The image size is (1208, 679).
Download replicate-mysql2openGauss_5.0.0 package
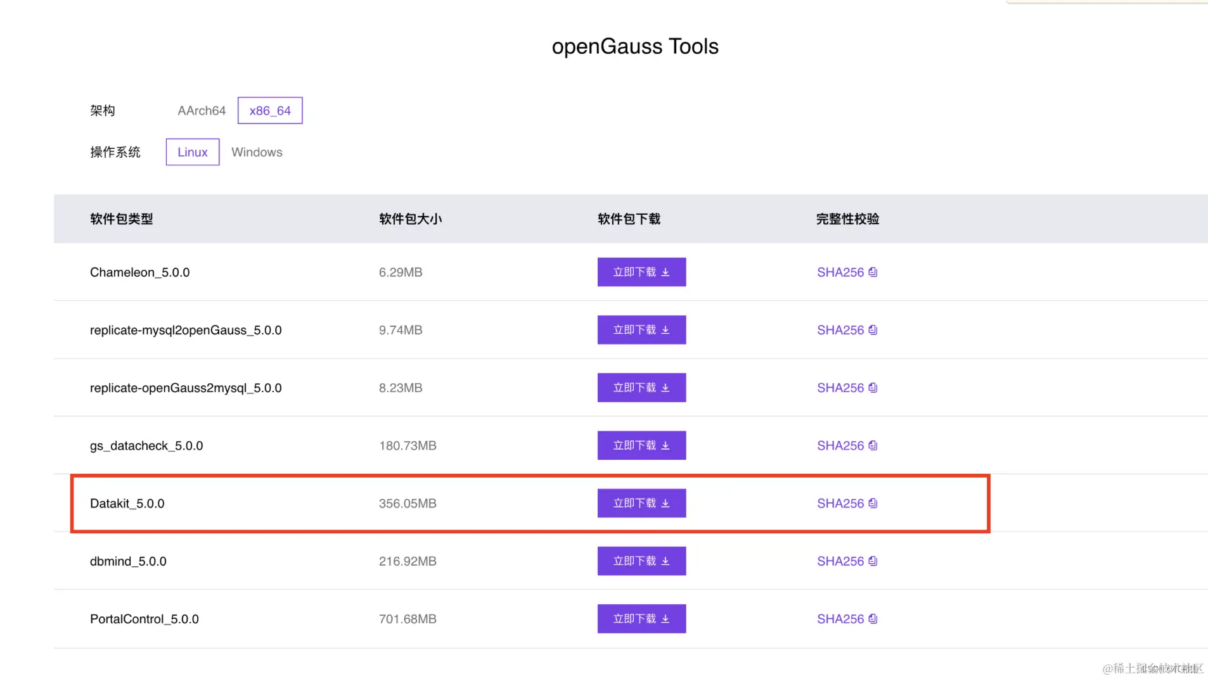tap(641, 330)
